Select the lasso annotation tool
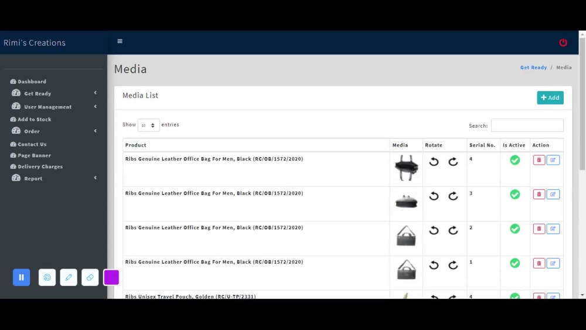586x330 pixels. (47, 277)
